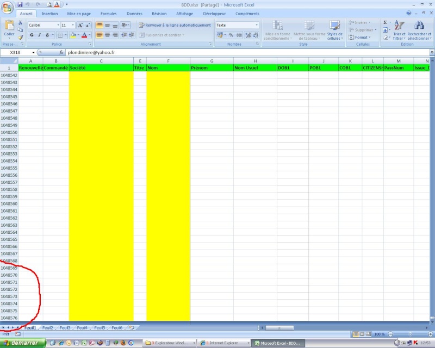The image size is (435, 348).
Task: Open the Feuil3 sheet tab
Action: 65,328
